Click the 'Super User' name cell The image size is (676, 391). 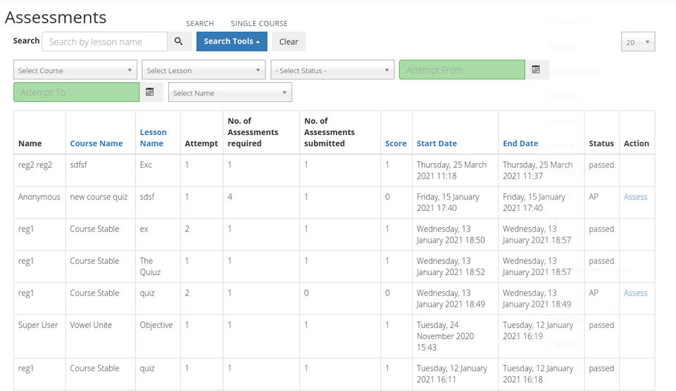pyautogui.click(x=38, y=325)
